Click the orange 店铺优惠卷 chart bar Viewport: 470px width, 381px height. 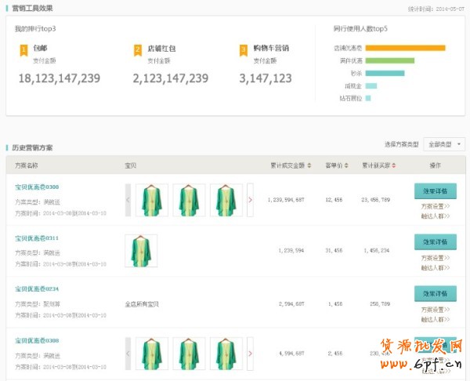[x=405, y=48]
